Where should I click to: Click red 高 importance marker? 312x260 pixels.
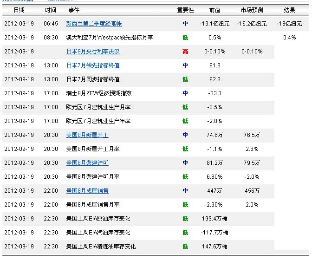pos(185,52)
